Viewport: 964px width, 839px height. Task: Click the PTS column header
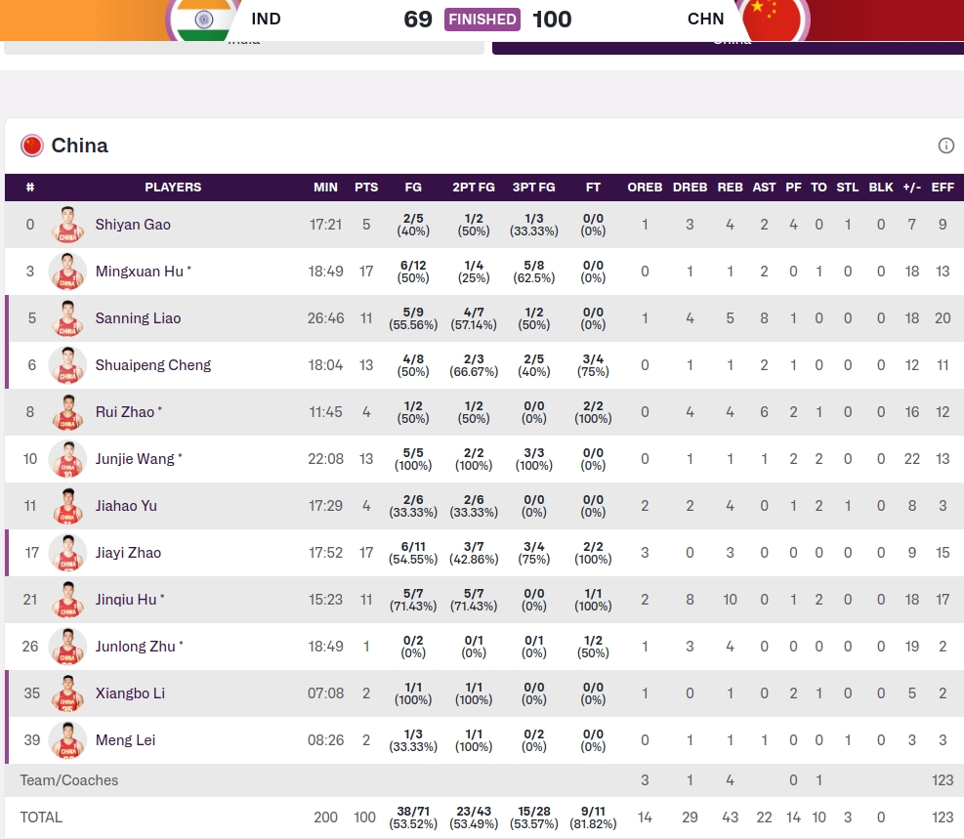pyautogui.click(x=366, y=188)
